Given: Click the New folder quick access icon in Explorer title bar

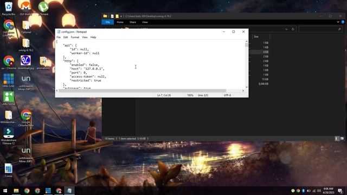Looking at the screenshot, I should tap(117, 16).
